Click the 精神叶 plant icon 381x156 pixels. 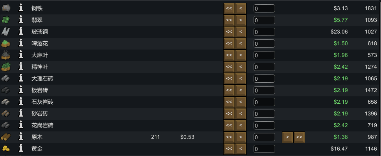(x=6, y=67)
